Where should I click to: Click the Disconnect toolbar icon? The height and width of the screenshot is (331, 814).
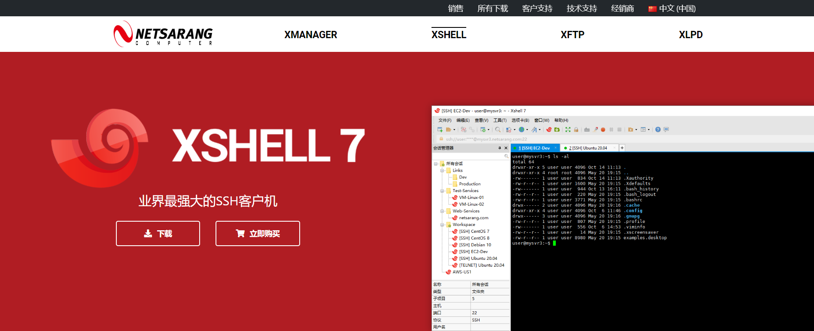pyautogui.click(x=464, y=129)
